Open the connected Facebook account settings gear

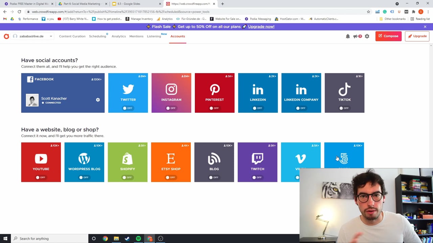[x=98, y=100]
